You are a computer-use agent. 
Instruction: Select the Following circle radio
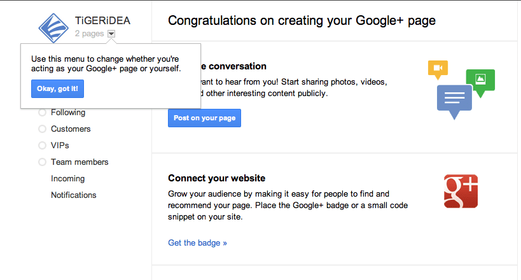(x=42, y=113)
